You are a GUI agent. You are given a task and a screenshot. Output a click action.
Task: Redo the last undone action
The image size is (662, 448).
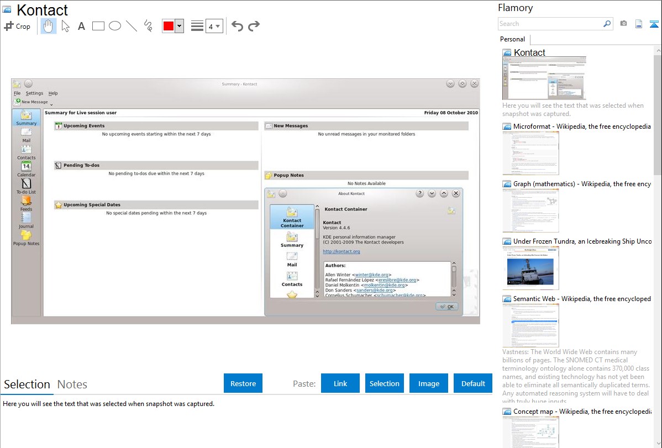[x=254, y=26]
